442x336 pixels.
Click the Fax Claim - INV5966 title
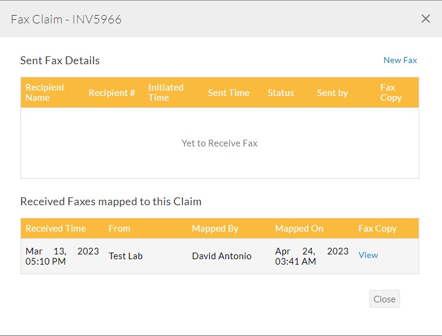[67, 19]
